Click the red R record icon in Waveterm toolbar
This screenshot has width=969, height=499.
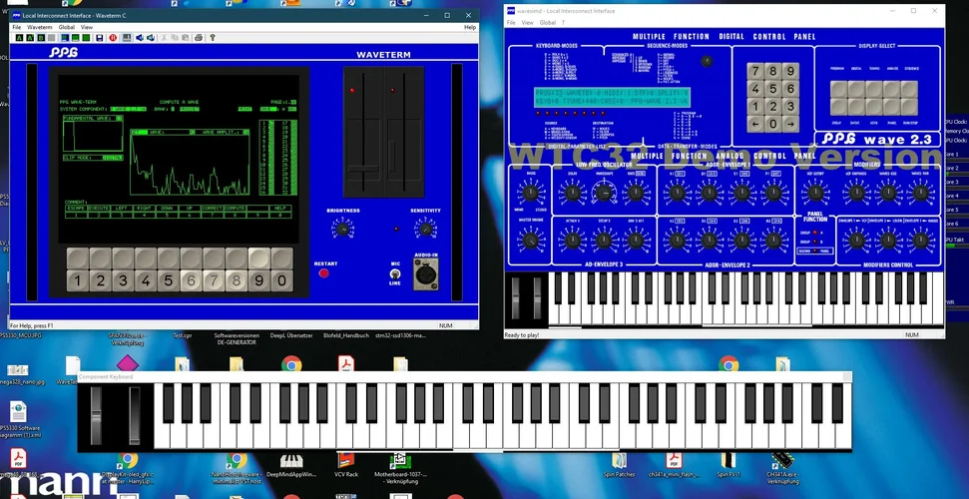[113, 38]
